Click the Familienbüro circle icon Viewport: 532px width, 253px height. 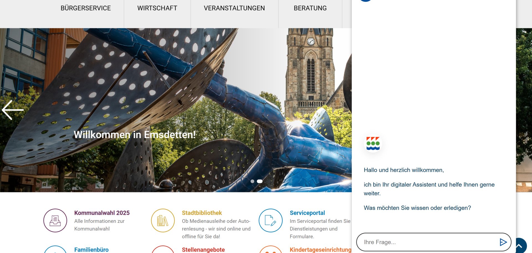click(55, 249)
